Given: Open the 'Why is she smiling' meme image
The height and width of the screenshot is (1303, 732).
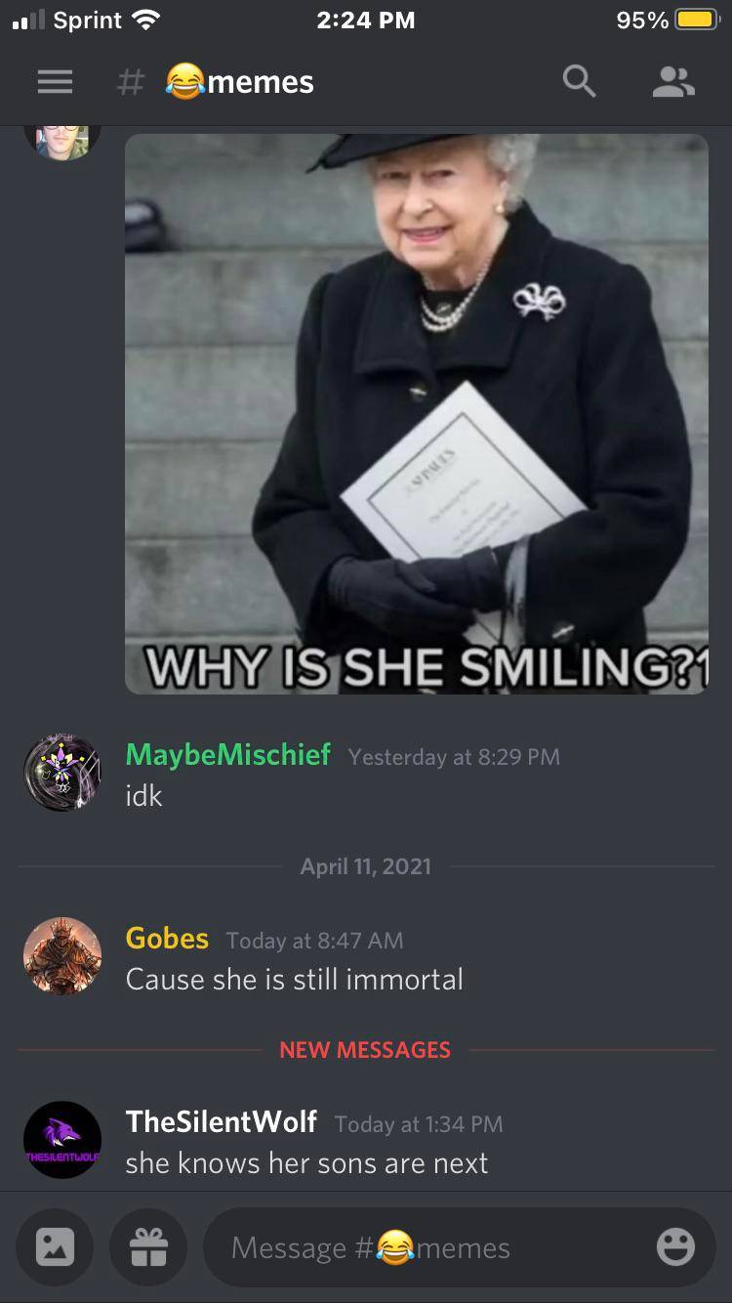Looking at the screenshot, I should click(x=417, y=413).
